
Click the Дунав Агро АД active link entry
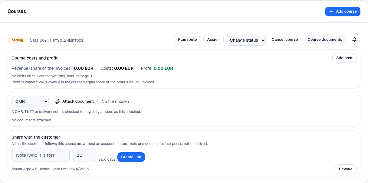coord(50,169)
